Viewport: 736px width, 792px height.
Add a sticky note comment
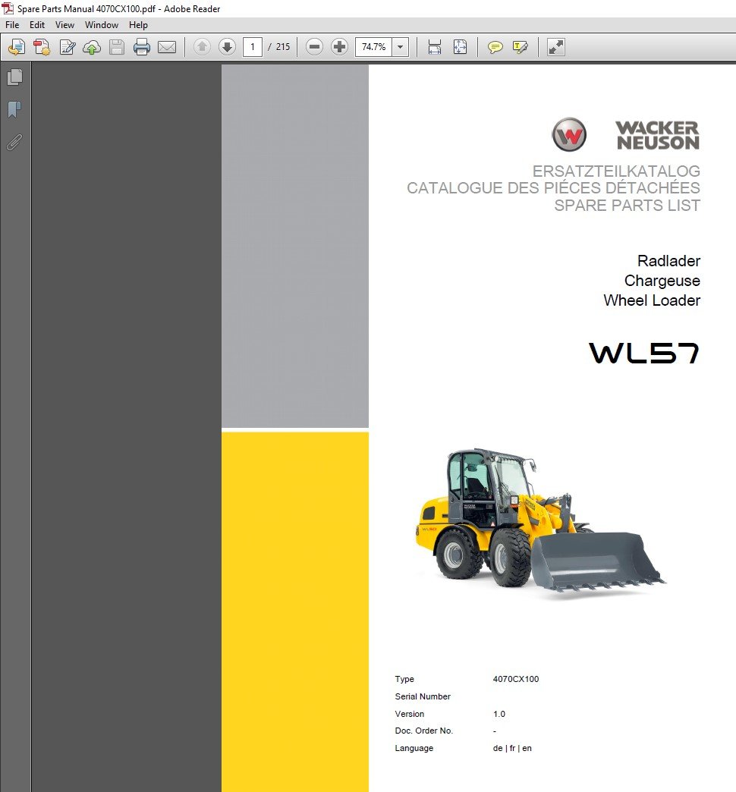495,47
